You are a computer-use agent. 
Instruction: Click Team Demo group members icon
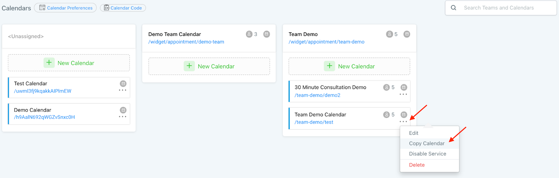point(389,34)
